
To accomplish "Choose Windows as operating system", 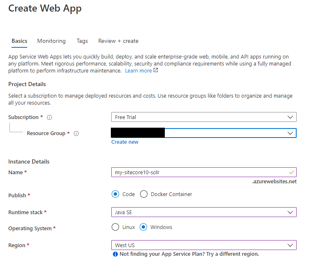I will pyautogui.click(x=144, y=227).
